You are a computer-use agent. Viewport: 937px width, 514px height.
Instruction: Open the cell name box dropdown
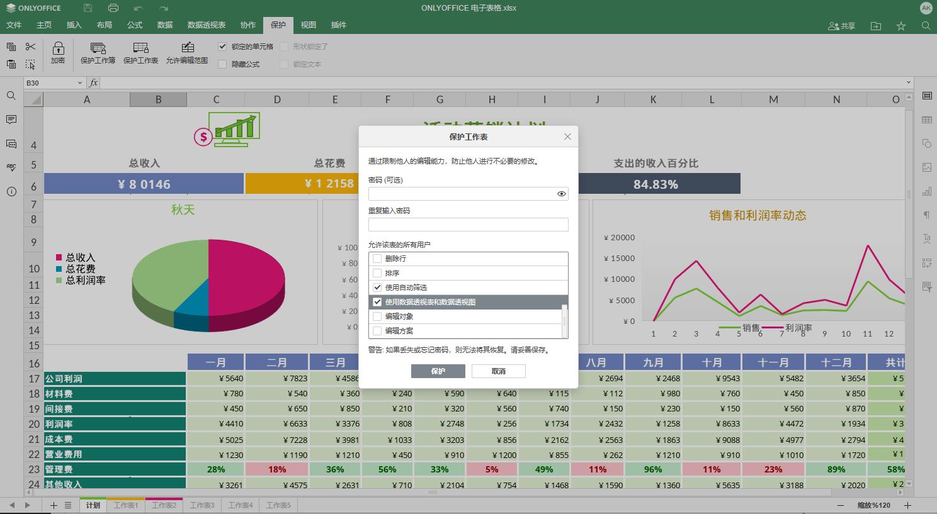point(79,82)
